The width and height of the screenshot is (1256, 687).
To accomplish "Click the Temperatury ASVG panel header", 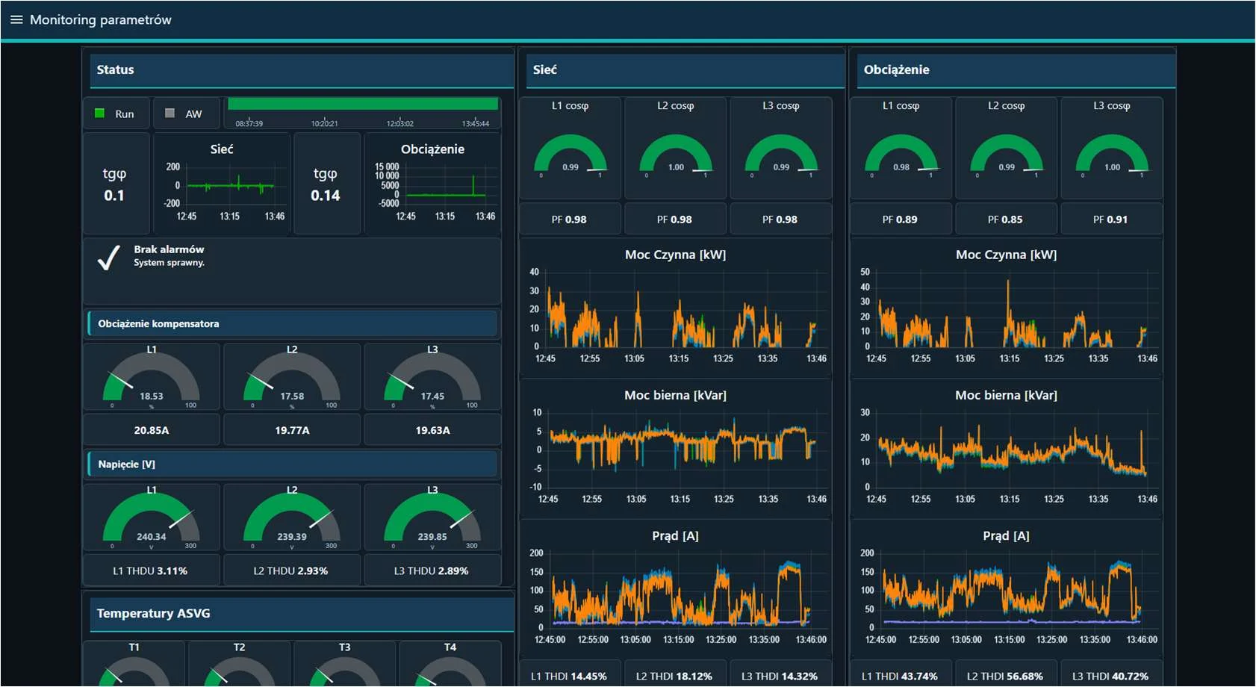I will (302, 613).
